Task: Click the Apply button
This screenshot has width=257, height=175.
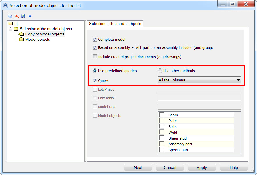Action: 202,167
